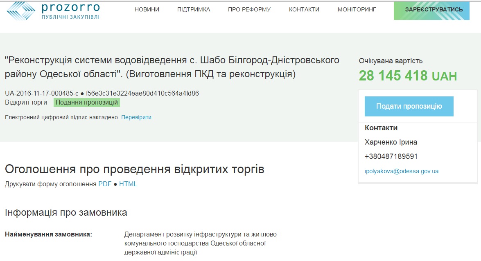Click the tender title about Шабо reconstruction
This screenshot has width=481, height=261.
172,67
